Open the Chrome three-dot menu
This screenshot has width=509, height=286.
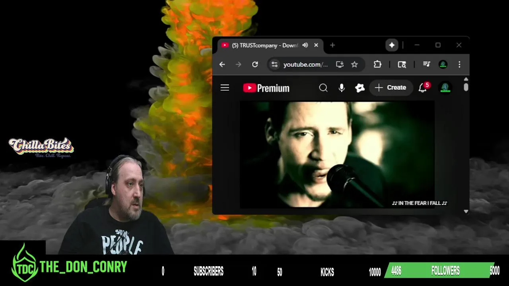459,64
